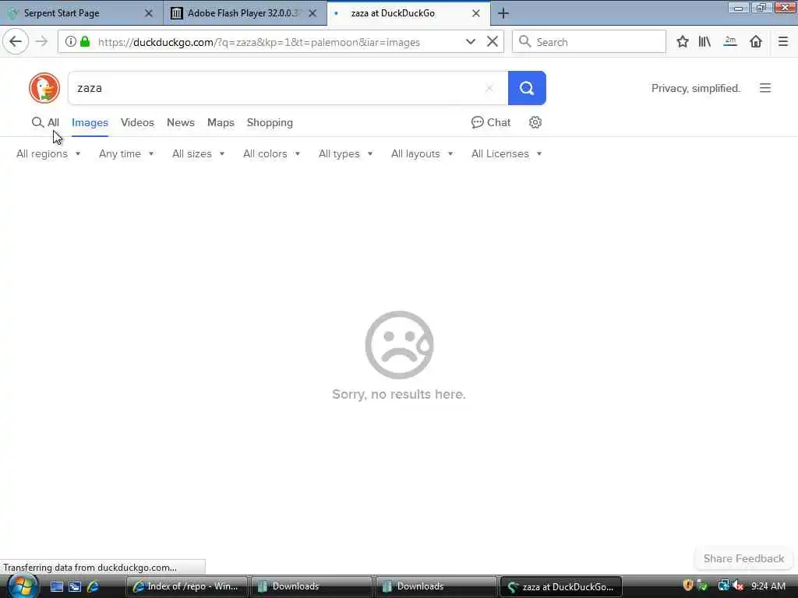The image size is (798, 598).
Task: Click the Privacy, simplified. link
Action: pyautogui.click(x=695, y=88)
